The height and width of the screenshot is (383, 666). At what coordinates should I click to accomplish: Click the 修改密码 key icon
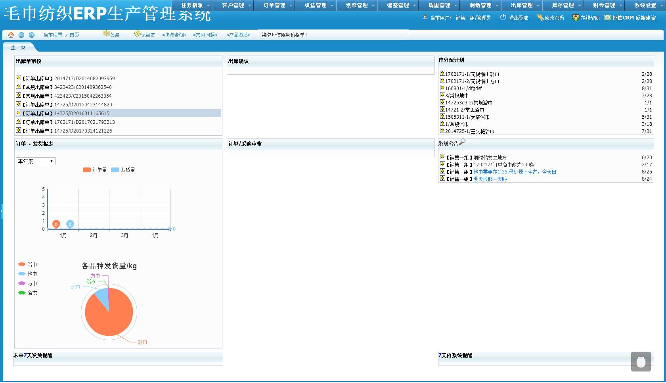coord(540,17)
